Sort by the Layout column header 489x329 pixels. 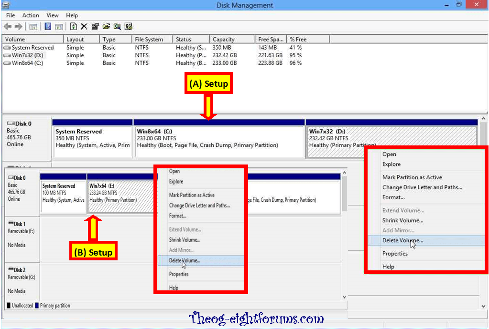point(81,40)
